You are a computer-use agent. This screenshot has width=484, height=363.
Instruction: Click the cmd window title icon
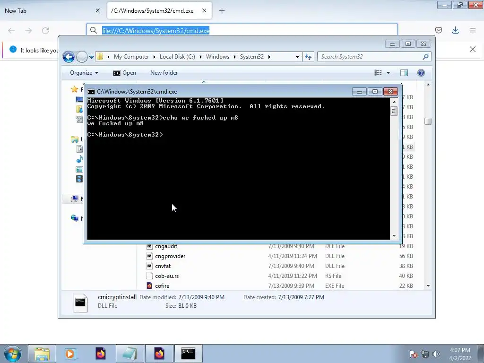tap(91, 92)
